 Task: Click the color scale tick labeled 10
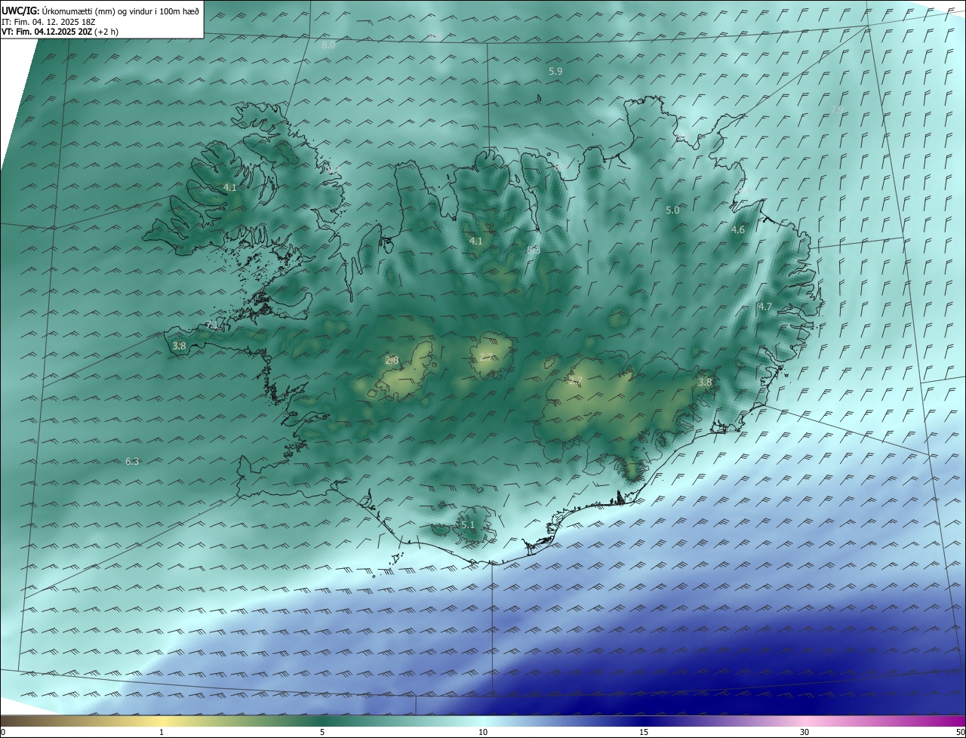point(483,732)
